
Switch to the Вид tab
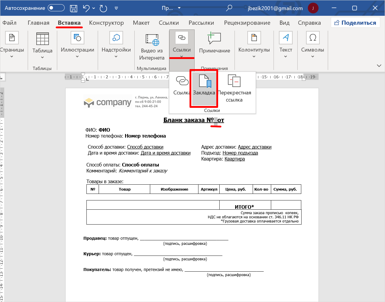(x=285, y=23)
